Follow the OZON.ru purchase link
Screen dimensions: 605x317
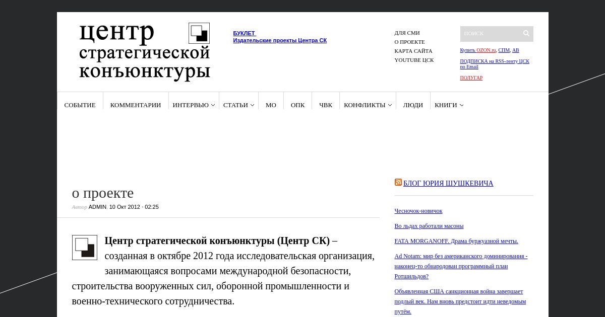click(486, 50)
